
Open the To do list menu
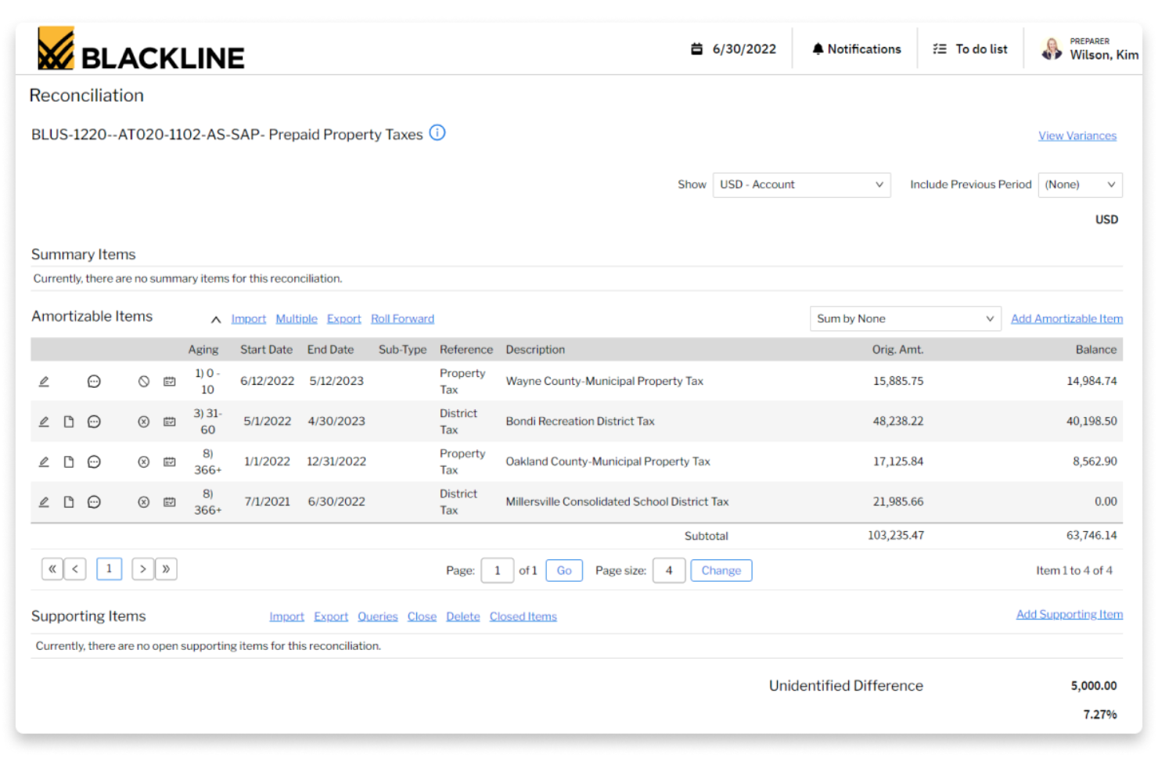tap(970, 48)
